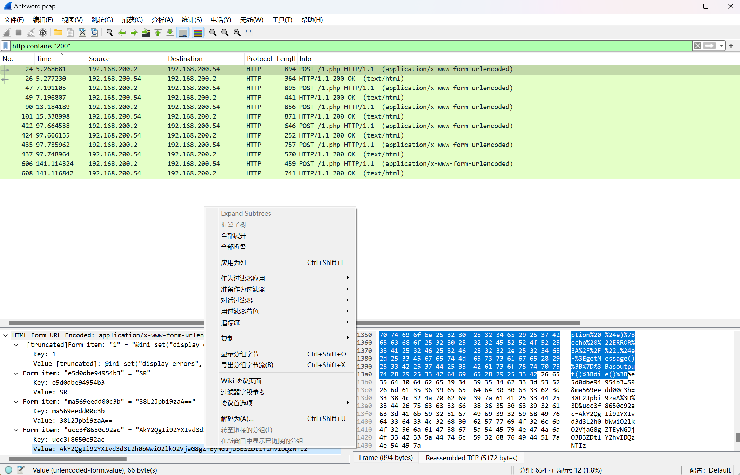This screenshot has width=740, height=475.
Task: Toggle packet colorization using the coloring rules button
Action: [198, 33]
